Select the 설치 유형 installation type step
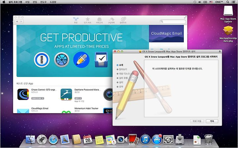The width and height of the screenshot is (238, 148). (122, 78)
